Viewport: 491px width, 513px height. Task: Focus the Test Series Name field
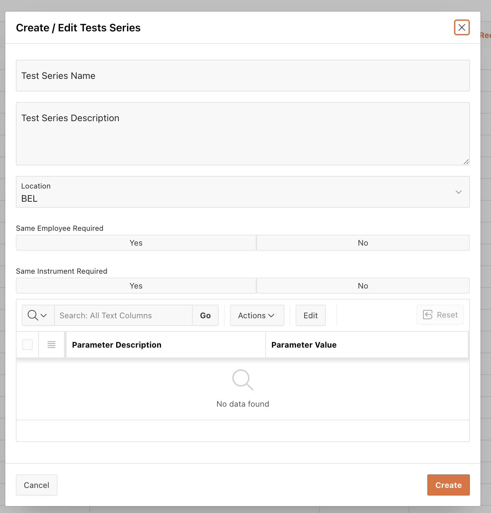click(x=243, y=76)
